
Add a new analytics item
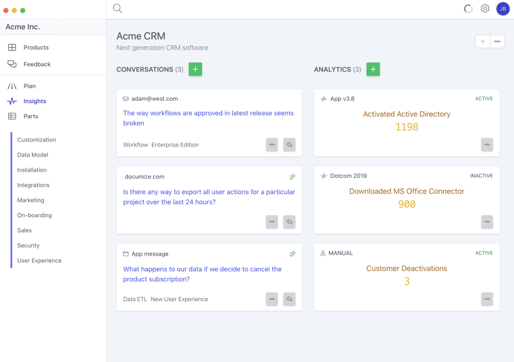(x=373, y=70)
